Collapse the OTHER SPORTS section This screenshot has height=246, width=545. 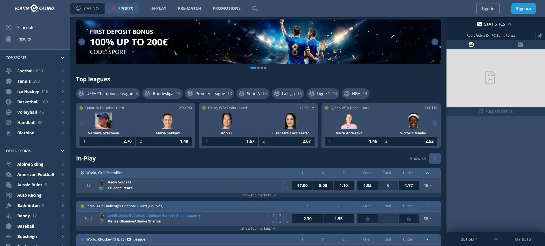(63, 151)
